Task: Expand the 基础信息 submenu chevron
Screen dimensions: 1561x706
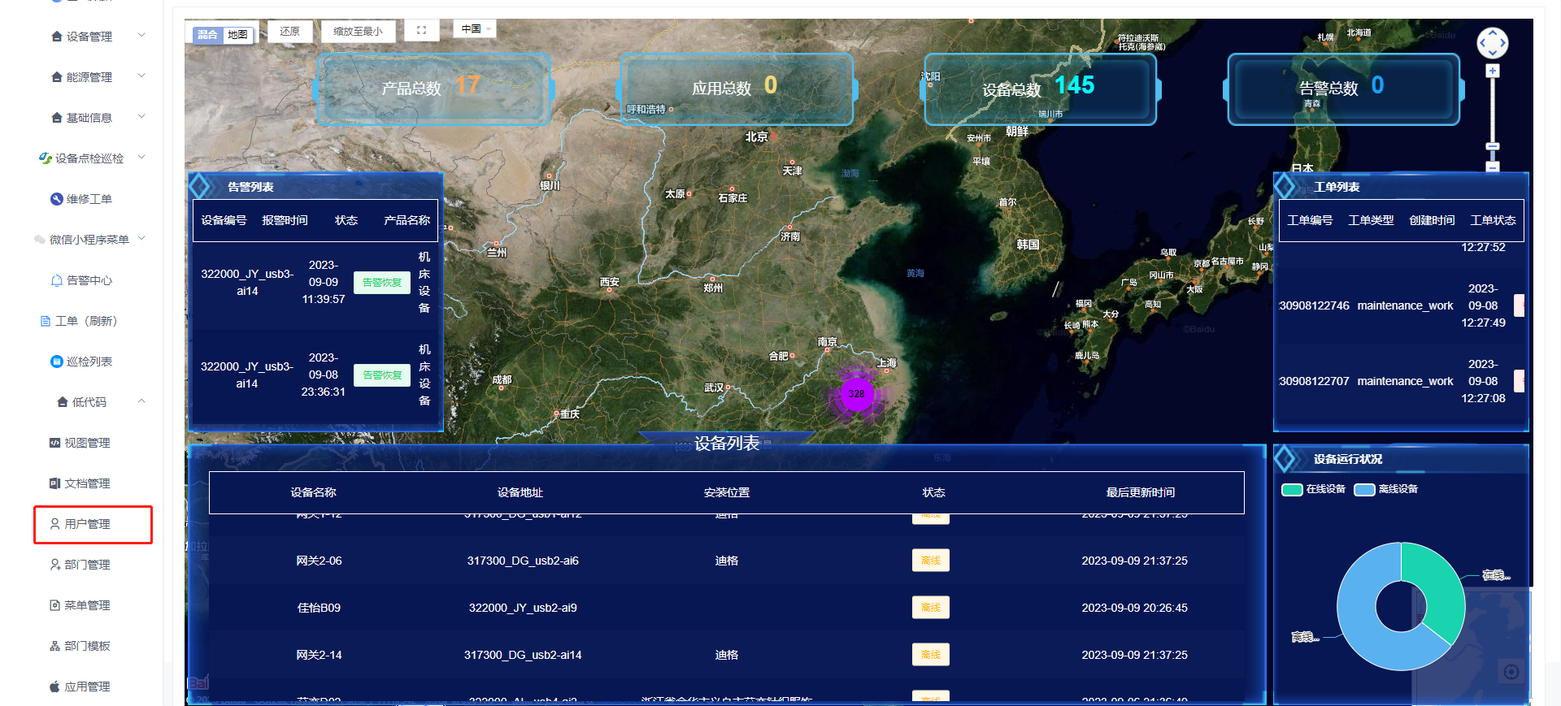Action: click(141, 116)
